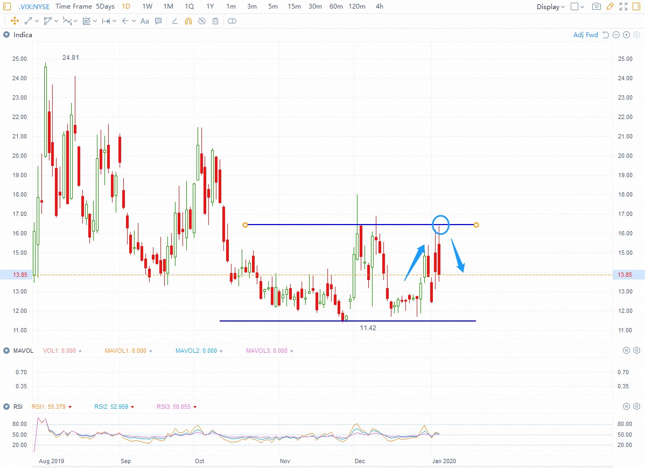Zoom in the chart with plus icon
The width and height of the screenshot is (645, 468).
(626, 35)
